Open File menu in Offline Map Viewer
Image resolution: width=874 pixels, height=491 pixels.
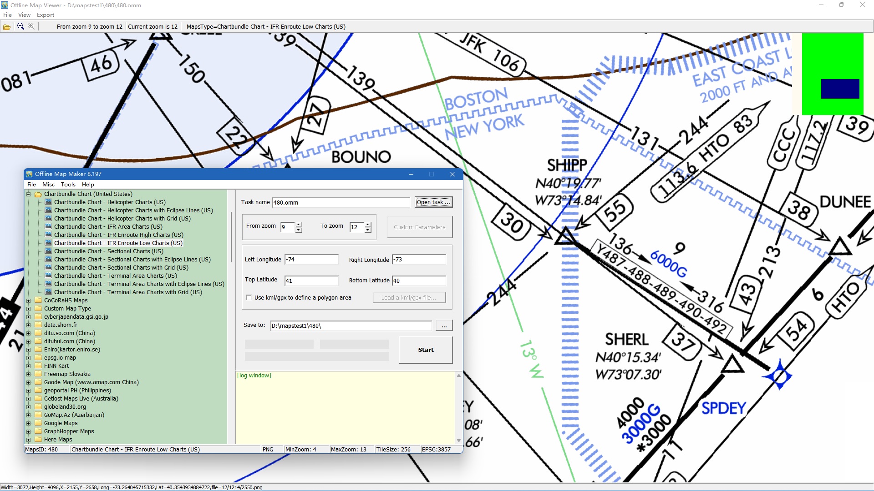point(7,15)
